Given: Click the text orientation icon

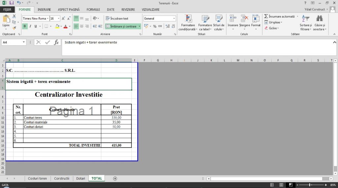Looking at the screenshot, I should [95, 19].
